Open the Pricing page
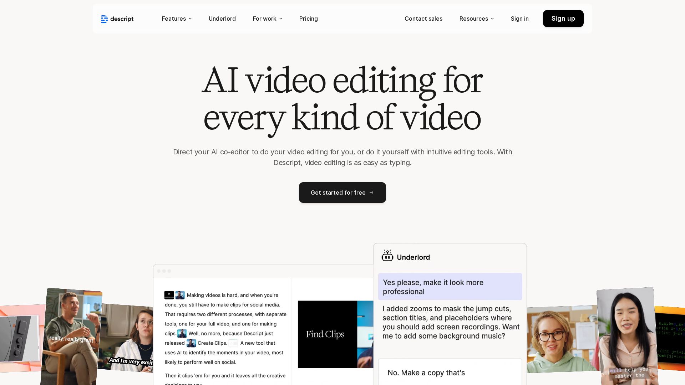This screenshot has width=685, height=385. coord(308,19)
